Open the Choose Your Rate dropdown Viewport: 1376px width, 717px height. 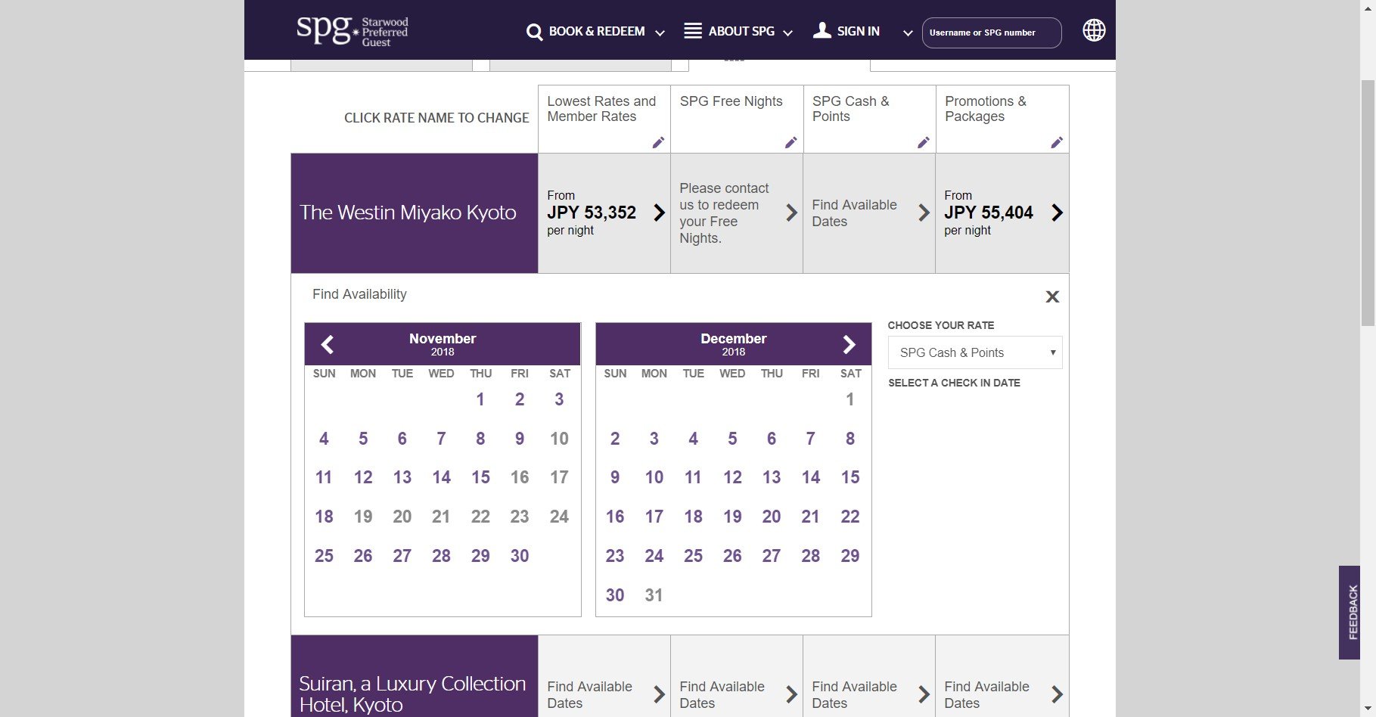[x=975, y=352]
